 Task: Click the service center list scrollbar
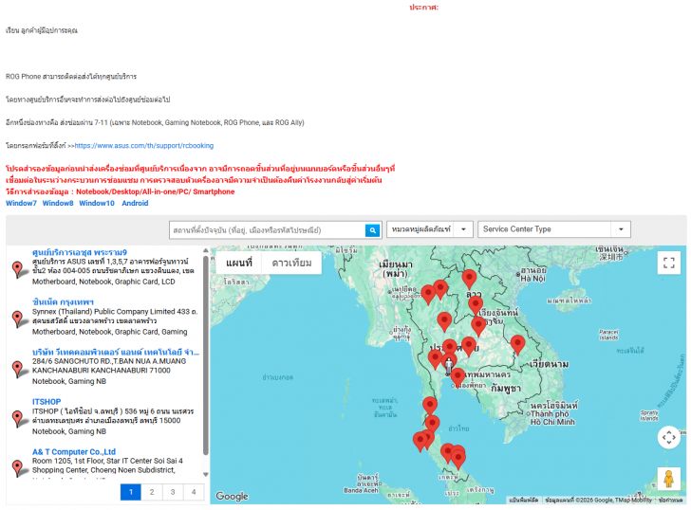[x=205, y=355]
